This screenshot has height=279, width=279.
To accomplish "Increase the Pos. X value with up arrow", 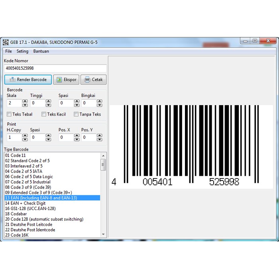I will 77,136.
